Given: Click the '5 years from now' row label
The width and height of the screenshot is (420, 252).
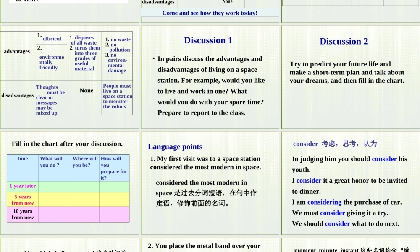Looking at the screenshot, I should 23,200.
